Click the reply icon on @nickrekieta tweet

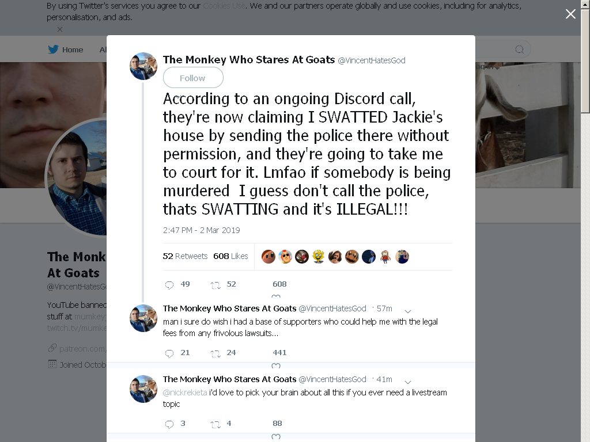(x=169, y=424)
